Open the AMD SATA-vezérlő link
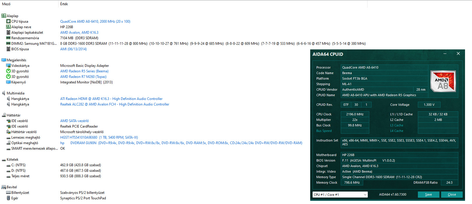The image size is (472, 204). [x=74, y=121]
